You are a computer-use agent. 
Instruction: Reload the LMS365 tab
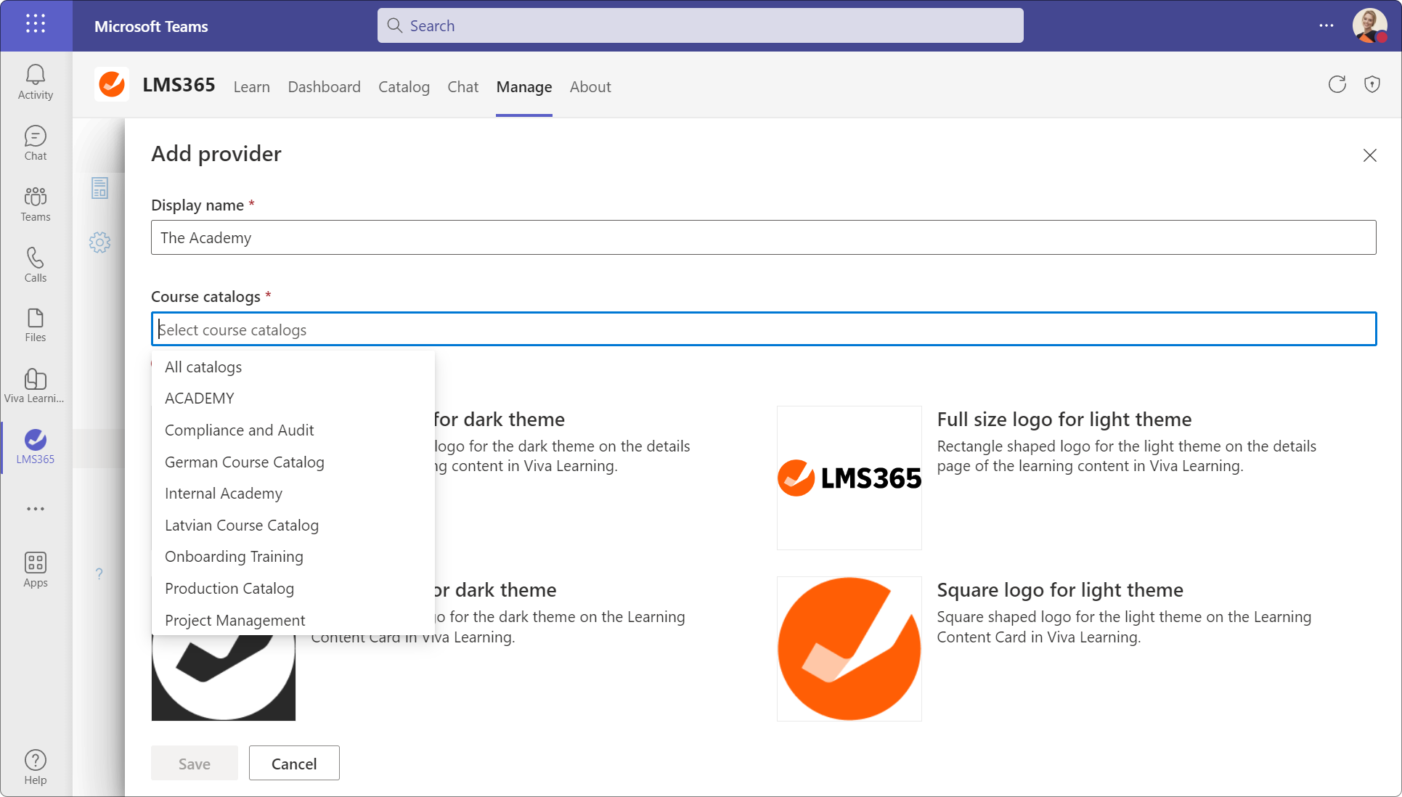pyautogui.click(x=1337, y=85)
